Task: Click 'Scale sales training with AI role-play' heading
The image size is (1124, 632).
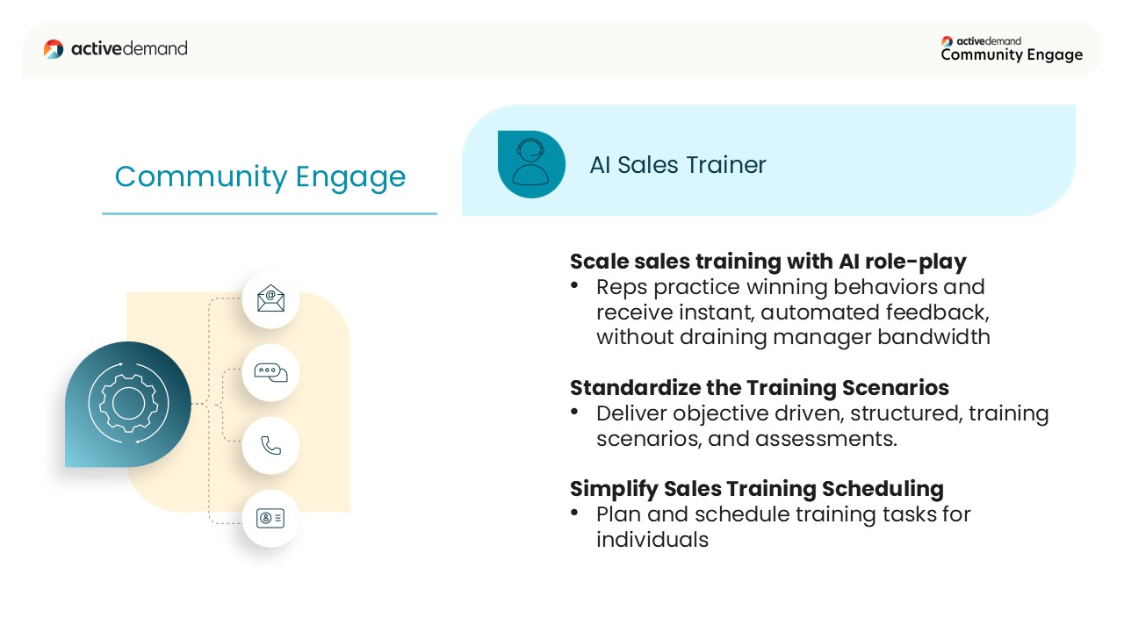Action: 767,262
